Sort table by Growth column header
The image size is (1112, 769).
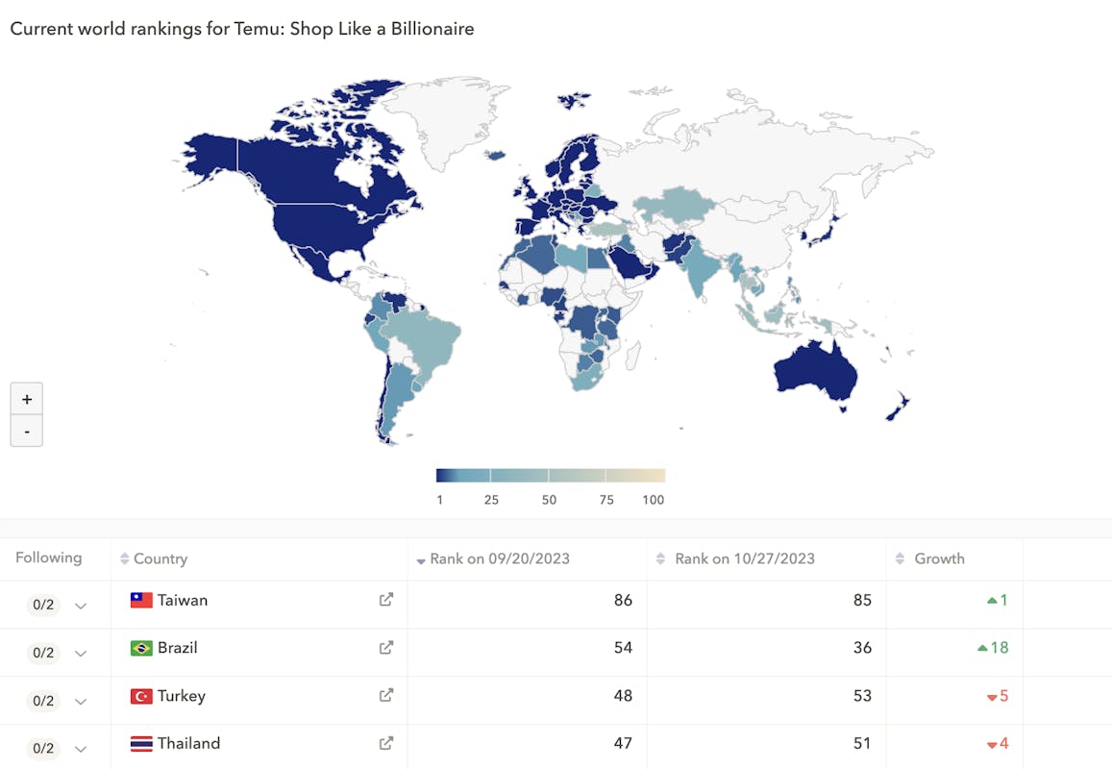[x=938, y=558]
